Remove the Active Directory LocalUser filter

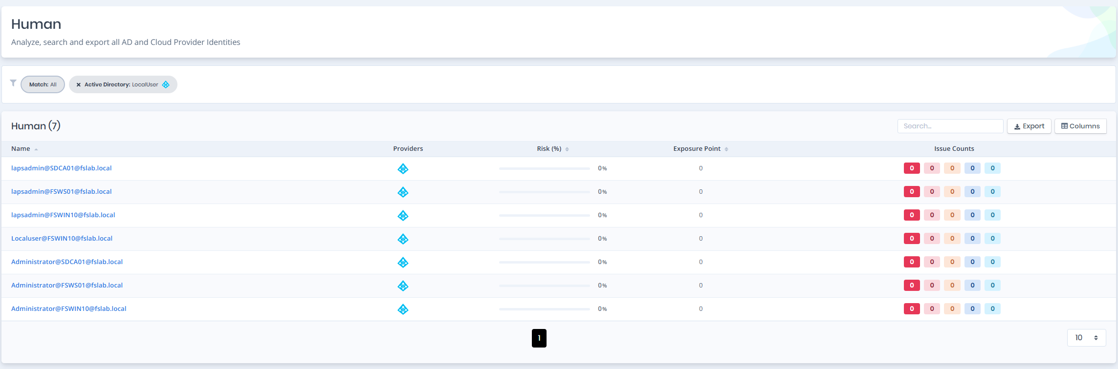point(78,85)
